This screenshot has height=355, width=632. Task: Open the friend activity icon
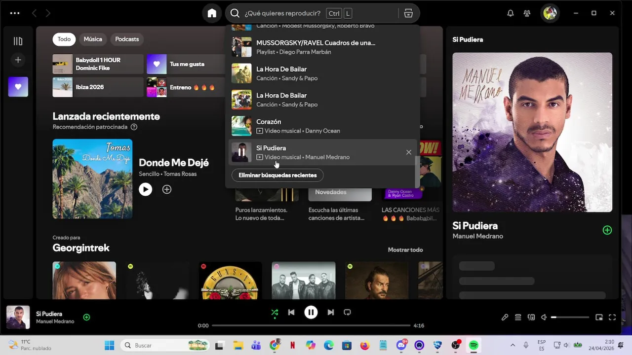[527, 13]
